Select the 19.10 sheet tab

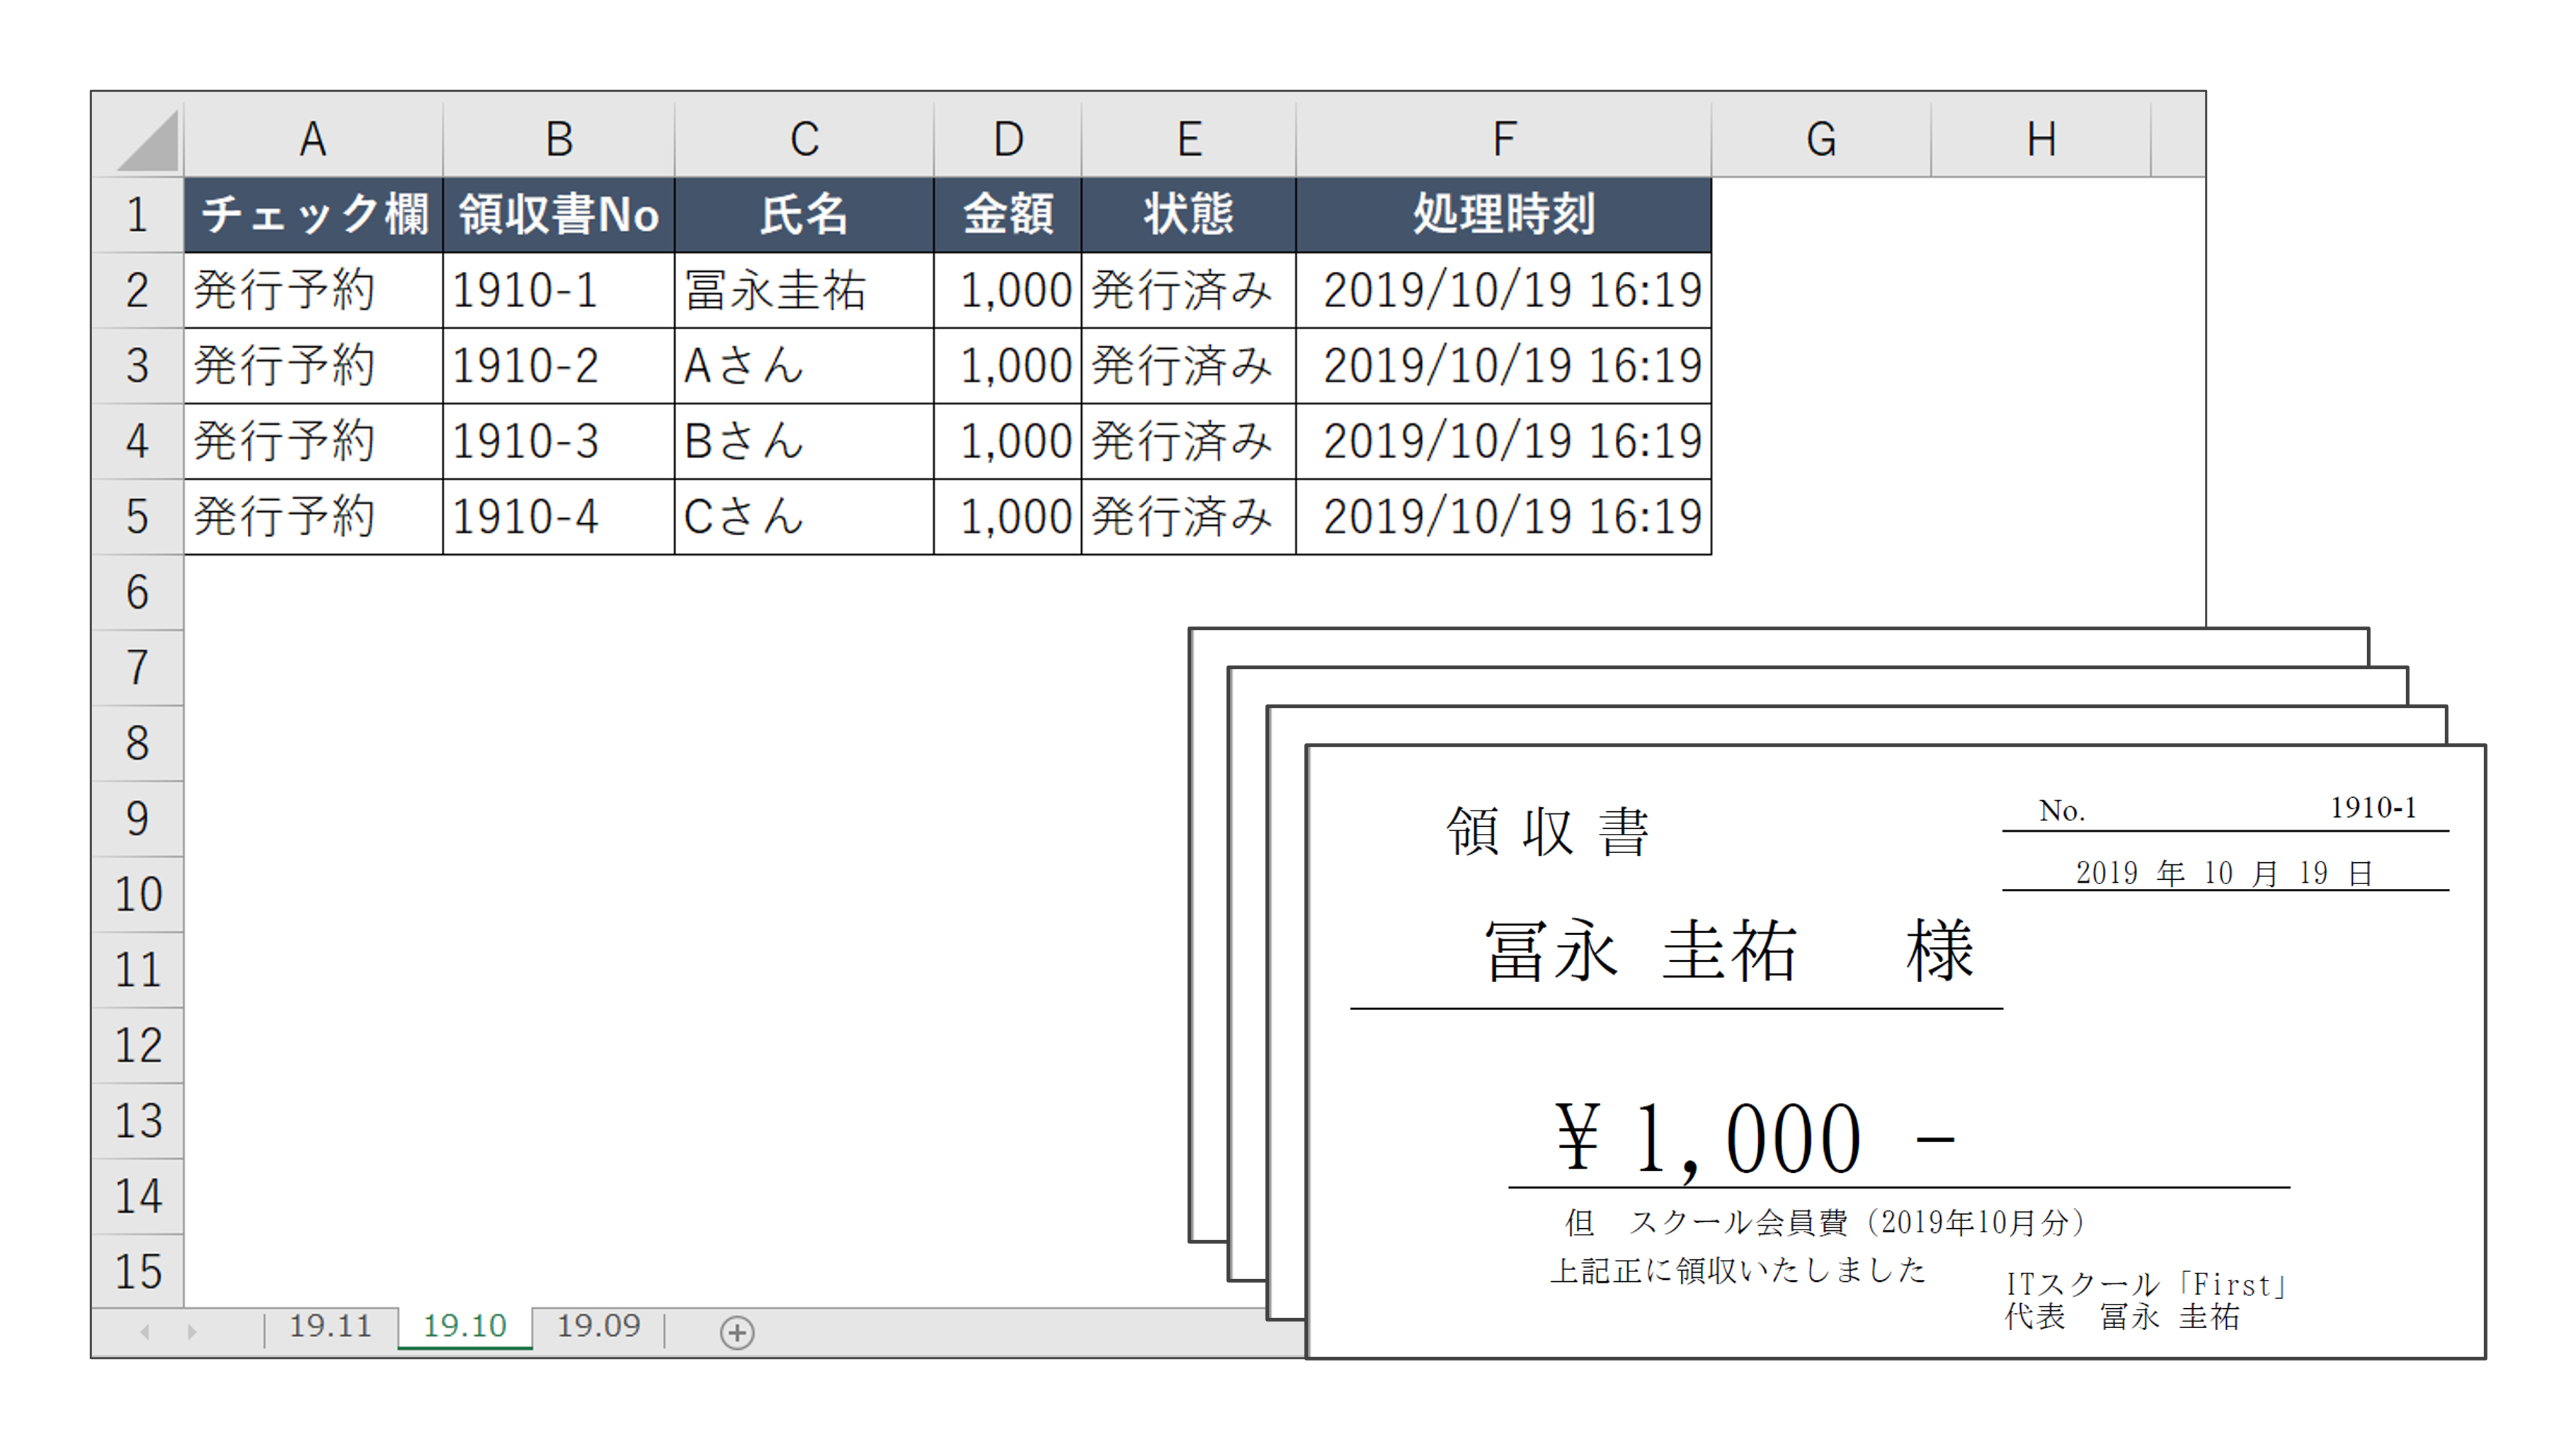[x=465, y=1327]
